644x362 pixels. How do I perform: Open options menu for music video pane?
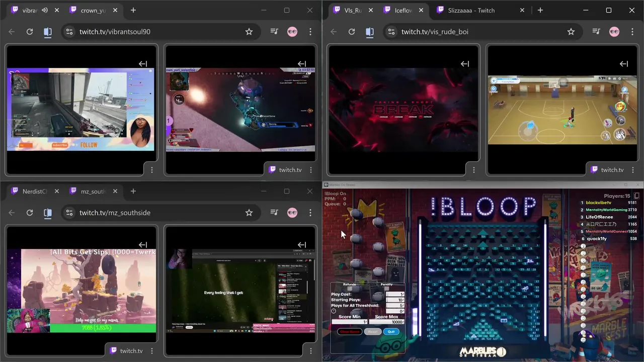tap(311, 351)
